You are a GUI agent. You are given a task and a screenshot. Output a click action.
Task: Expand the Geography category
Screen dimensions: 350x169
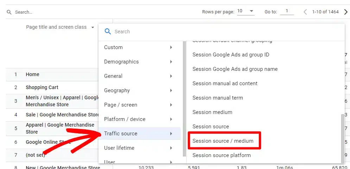pyautogui.click(x=139, y=90)
